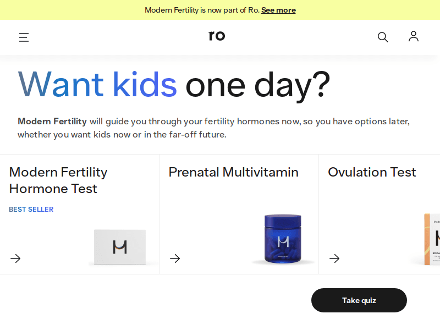Open the account profile icon
440x330 pixels.
[414, 37]
